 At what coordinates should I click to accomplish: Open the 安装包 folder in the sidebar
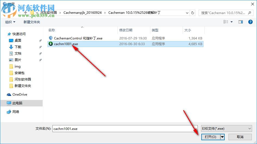(x=20, y=73)
